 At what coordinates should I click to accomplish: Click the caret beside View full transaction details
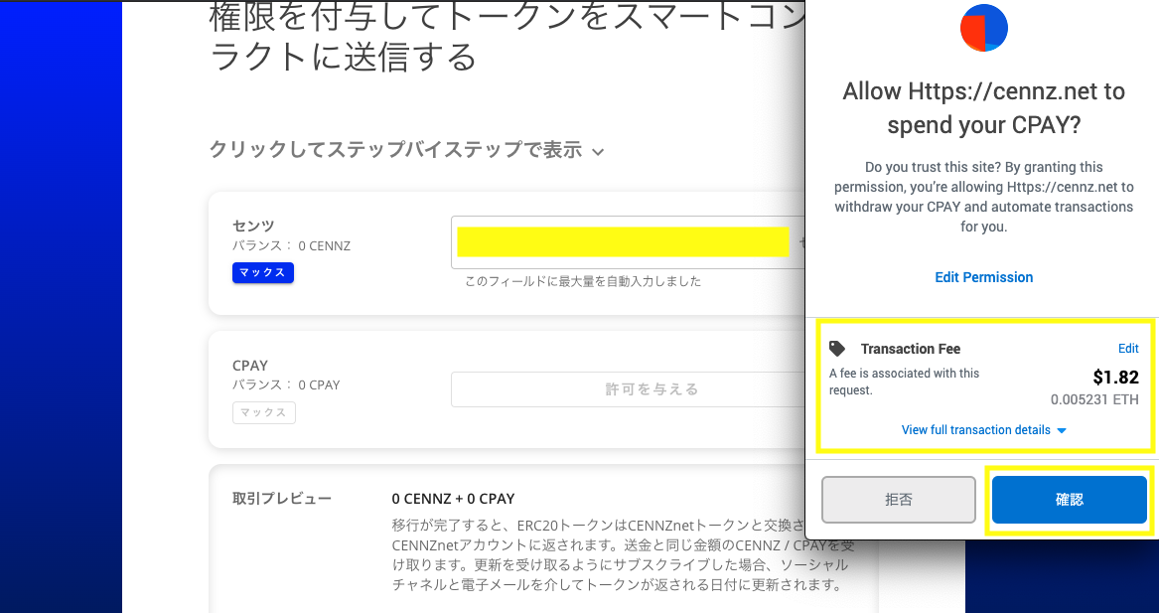(1062, 431)
